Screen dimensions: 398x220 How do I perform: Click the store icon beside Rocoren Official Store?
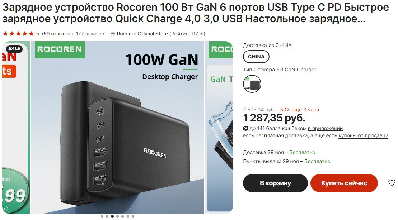(113, 34)
